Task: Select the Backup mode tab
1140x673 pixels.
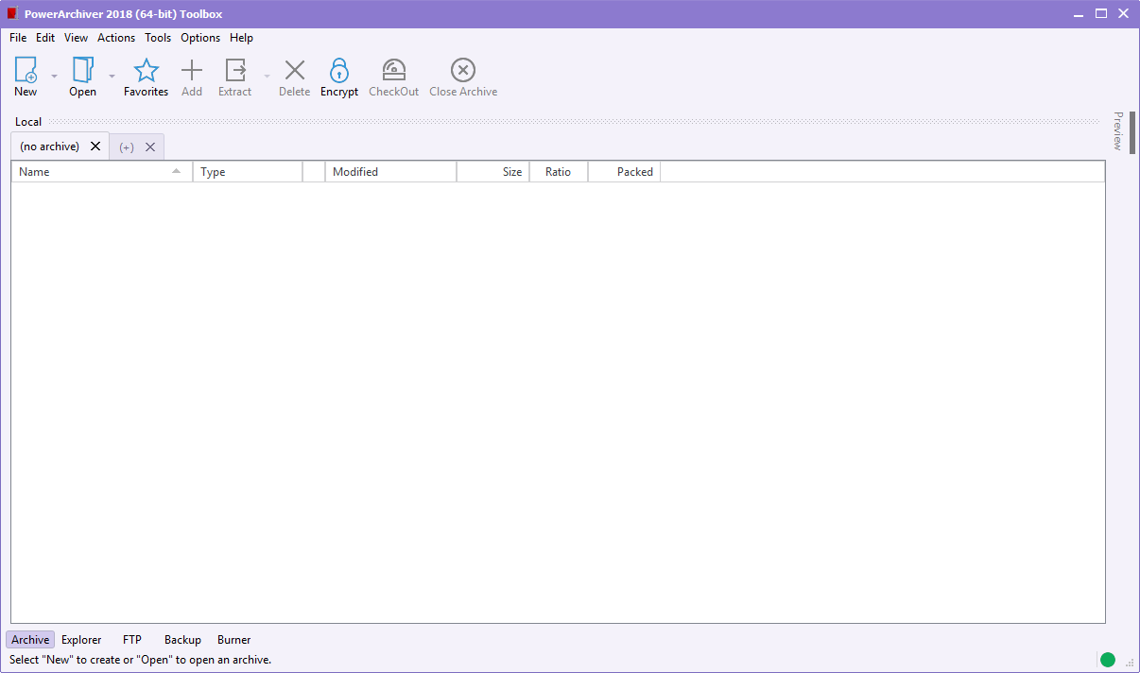Action: [x=182, y=640]
